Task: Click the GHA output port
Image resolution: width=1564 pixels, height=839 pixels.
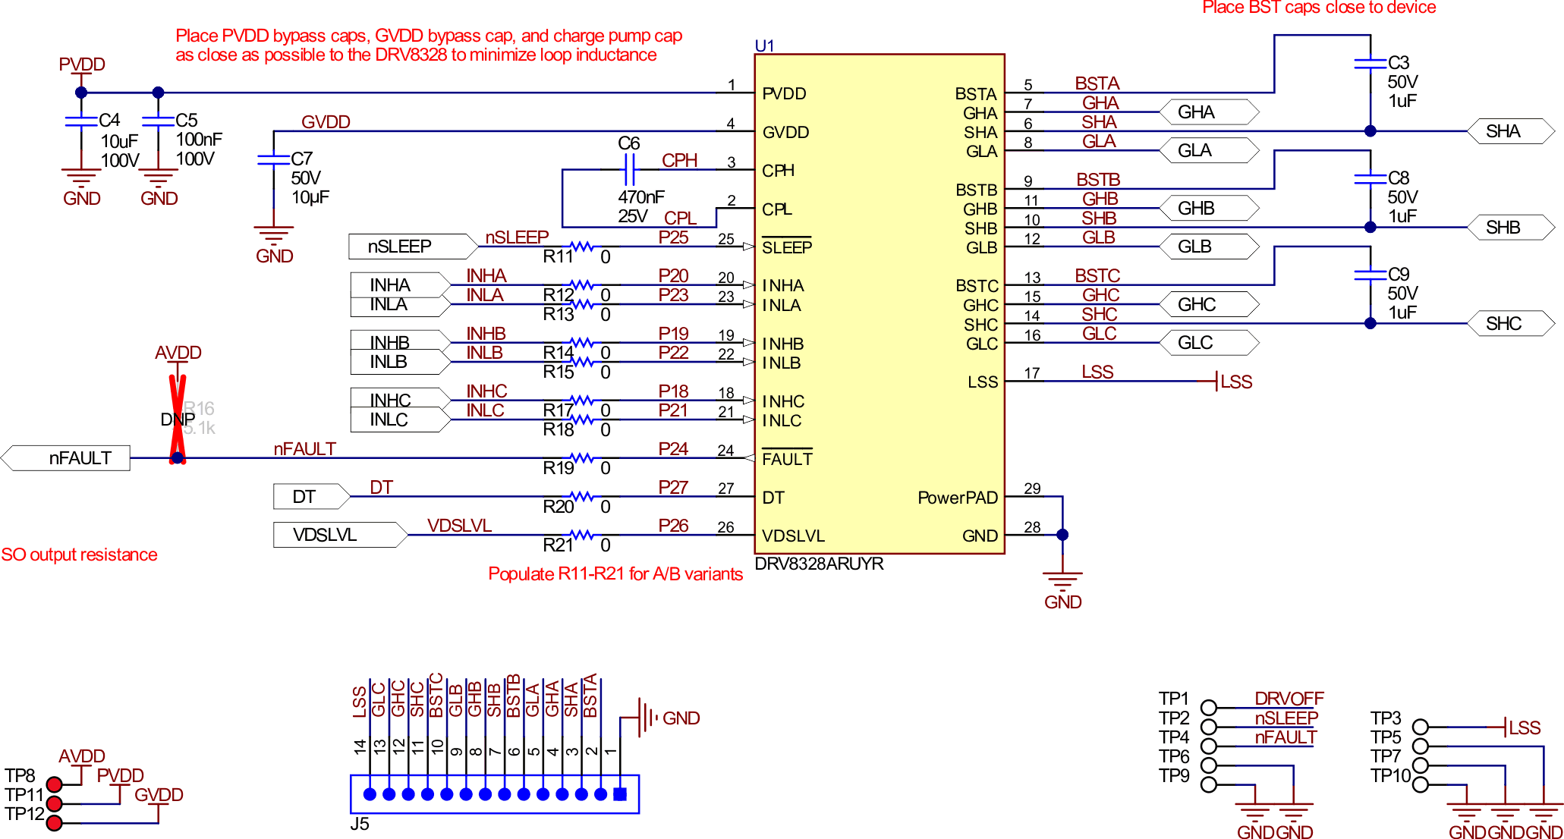Action: 1210,112
